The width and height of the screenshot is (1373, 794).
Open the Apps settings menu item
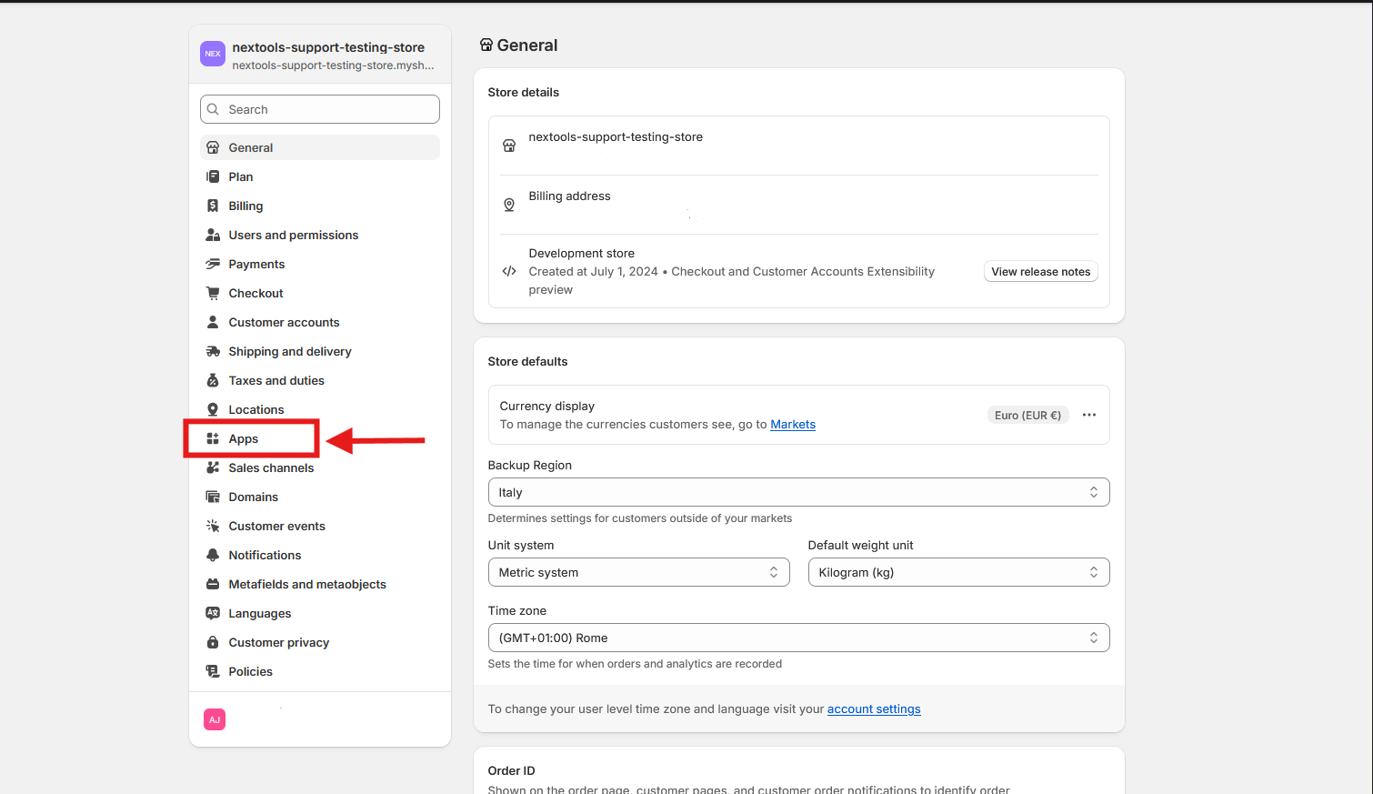[x=244, y=438]
